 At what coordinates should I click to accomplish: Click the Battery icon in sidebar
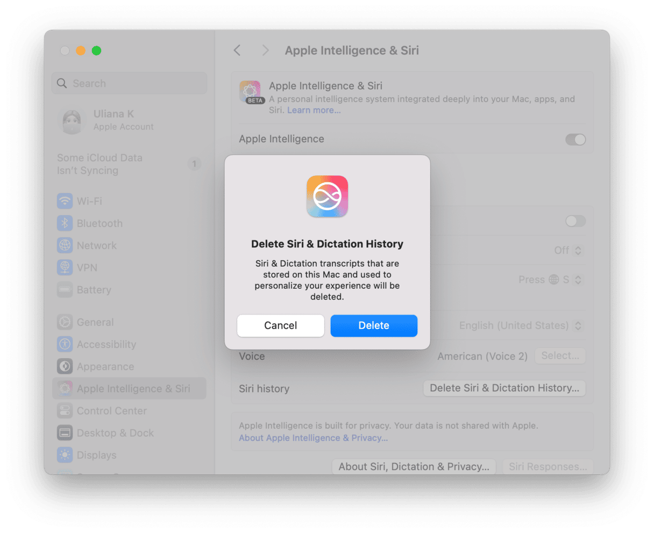(x=65, y=289)
